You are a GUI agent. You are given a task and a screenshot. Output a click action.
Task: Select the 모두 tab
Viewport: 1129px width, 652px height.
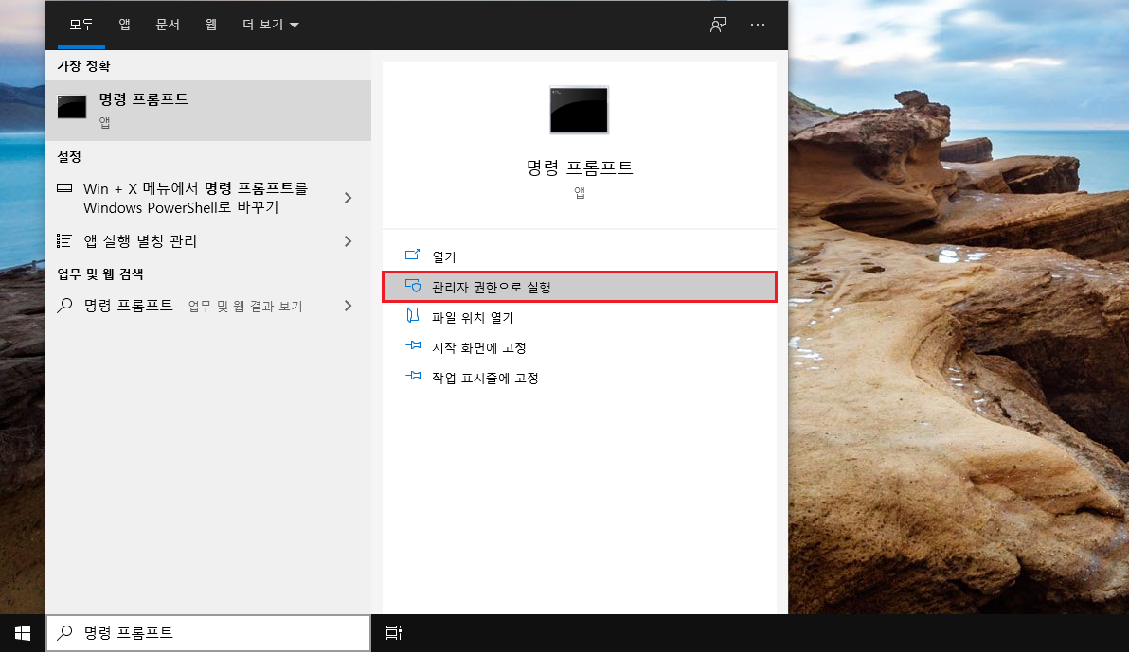pos(81,25)
